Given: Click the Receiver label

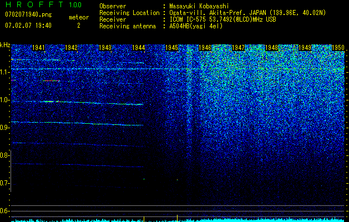Looking at the screenshot, I should (113, 19).
